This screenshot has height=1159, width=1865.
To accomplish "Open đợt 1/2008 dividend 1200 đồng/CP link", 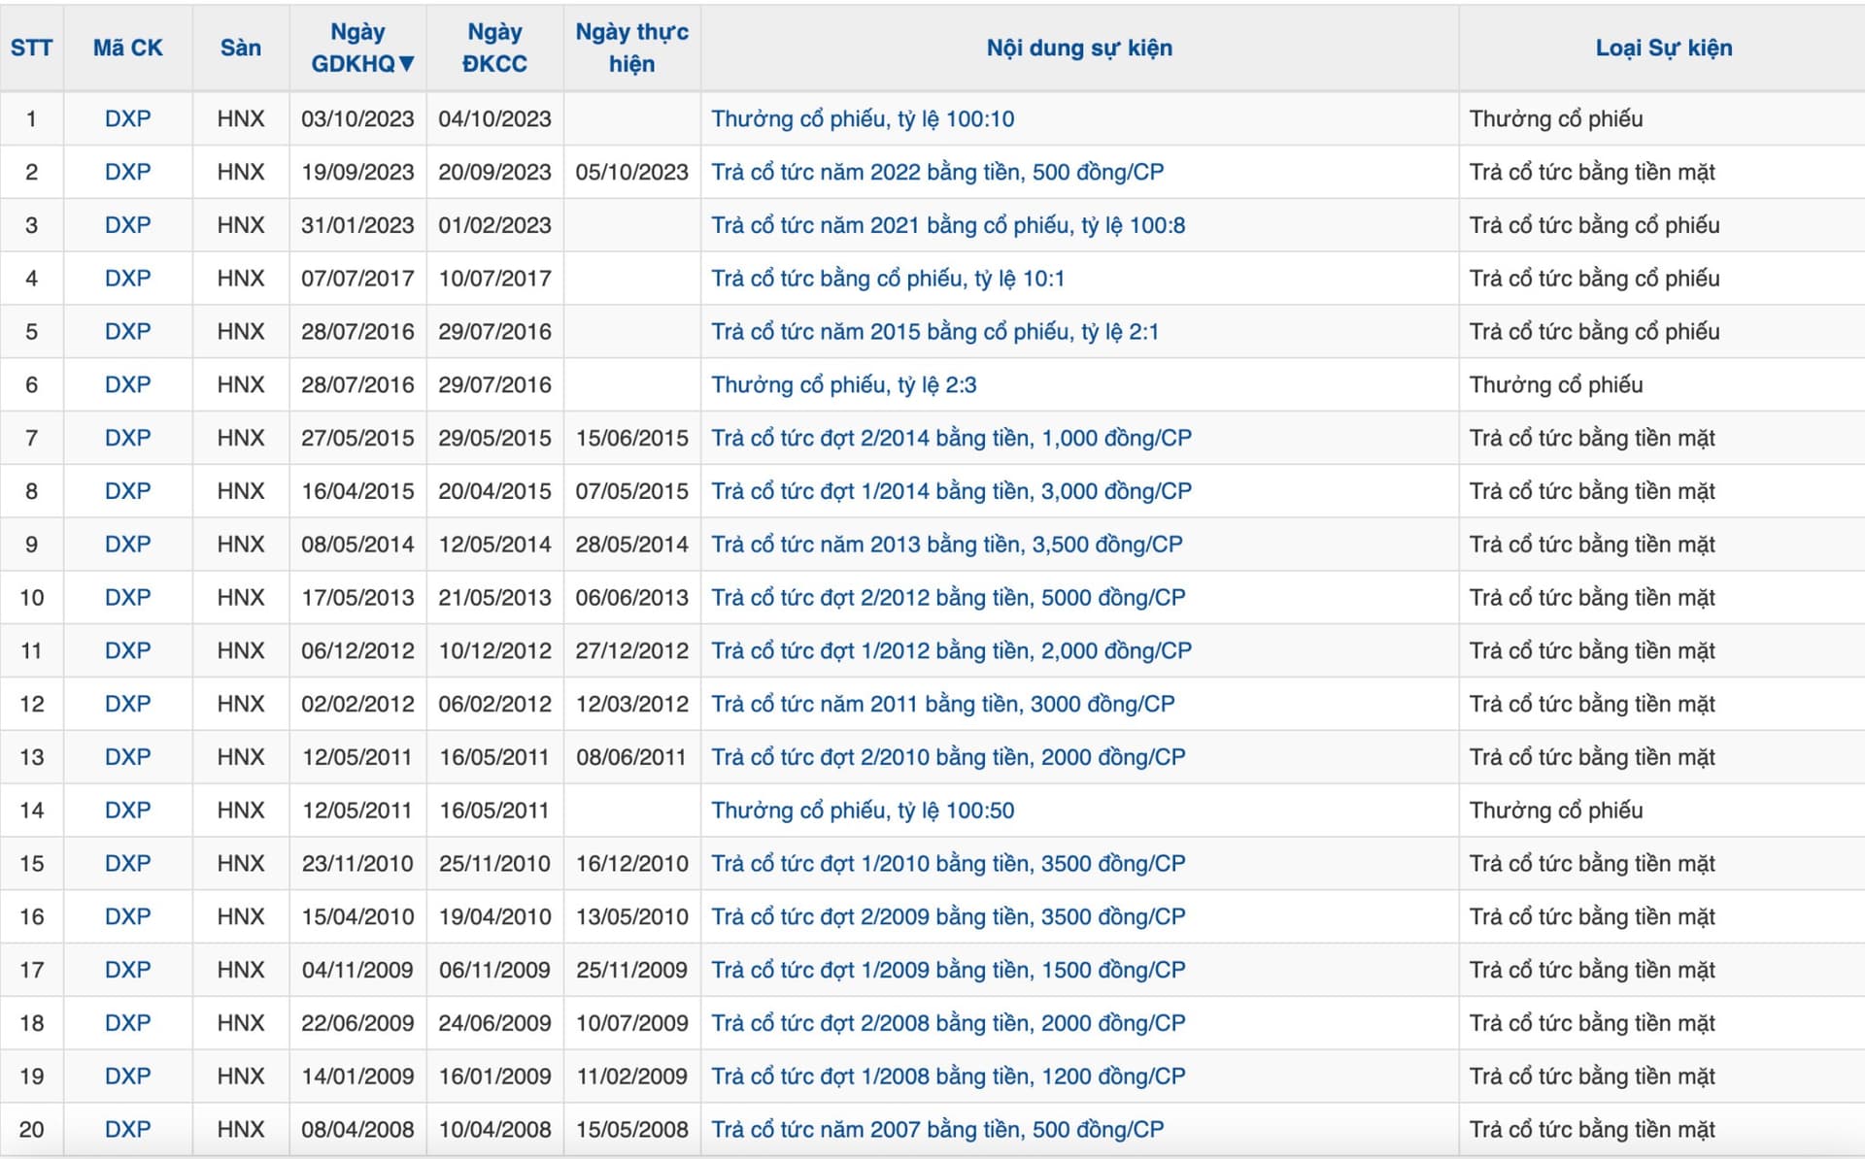I will (947, 1076).
